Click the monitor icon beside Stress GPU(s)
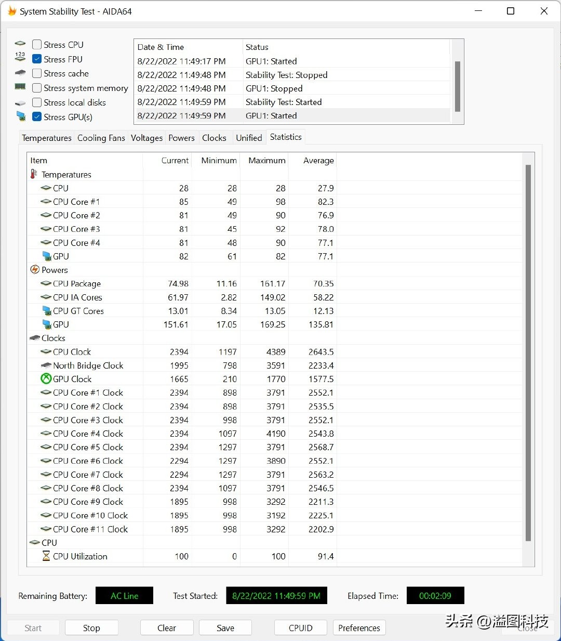Screen dimensions: 561x641 (x=21, y=116)
